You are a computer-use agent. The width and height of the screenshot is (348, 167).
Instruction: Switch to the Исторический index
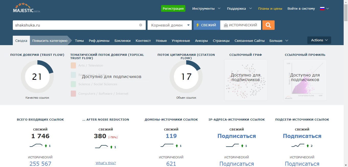[240, 25]
